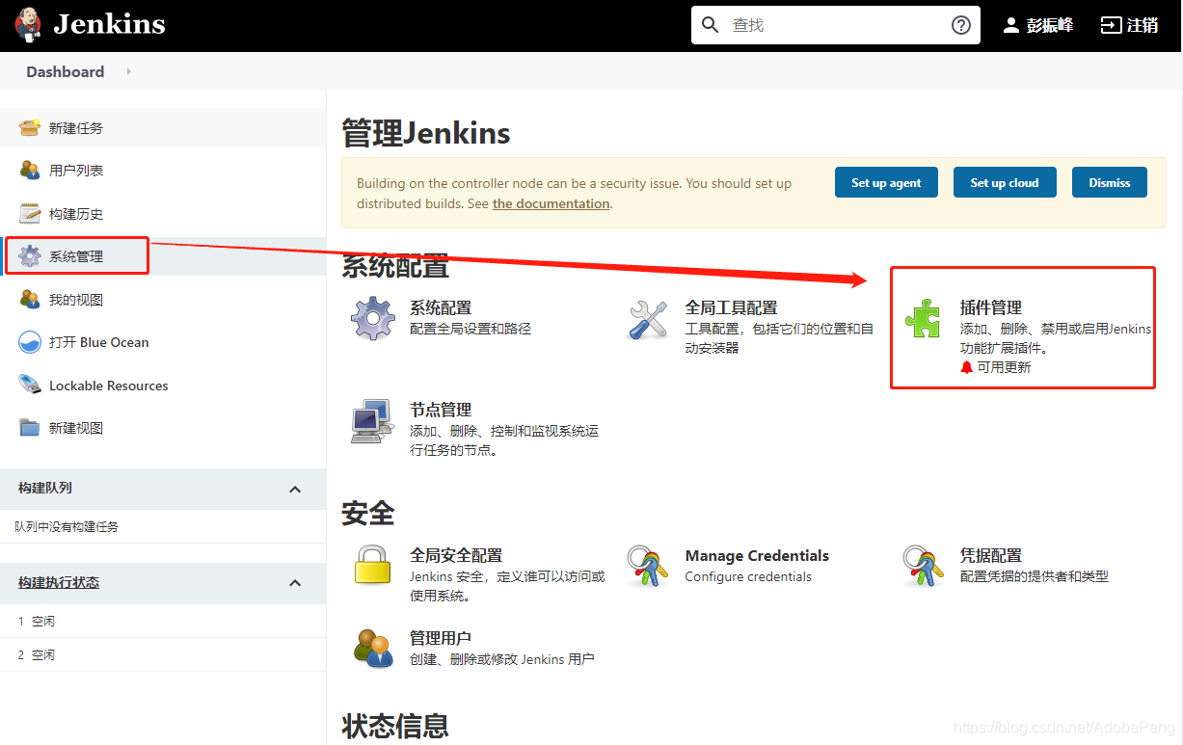Image resolution: width=1183 pixels, height=745 pixels.
Task: Open 用户列表 from sidebar menu
Action: point(75,171)
